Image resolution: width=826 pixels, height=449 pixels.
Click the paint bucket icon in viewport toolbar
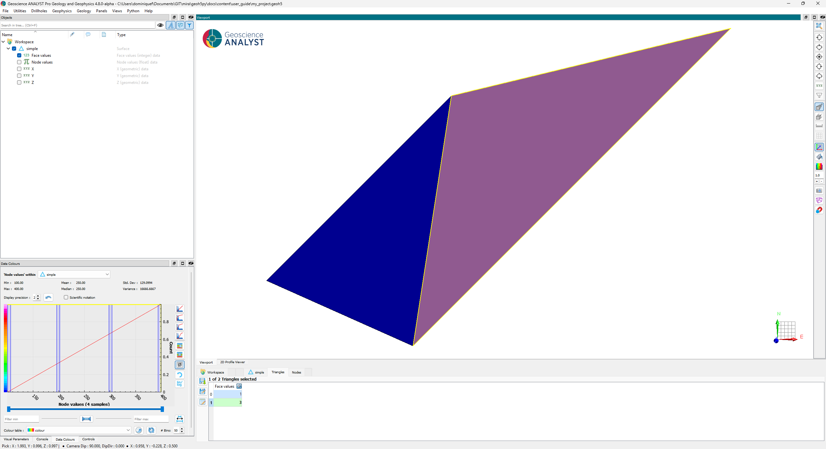tap(819, 157)
